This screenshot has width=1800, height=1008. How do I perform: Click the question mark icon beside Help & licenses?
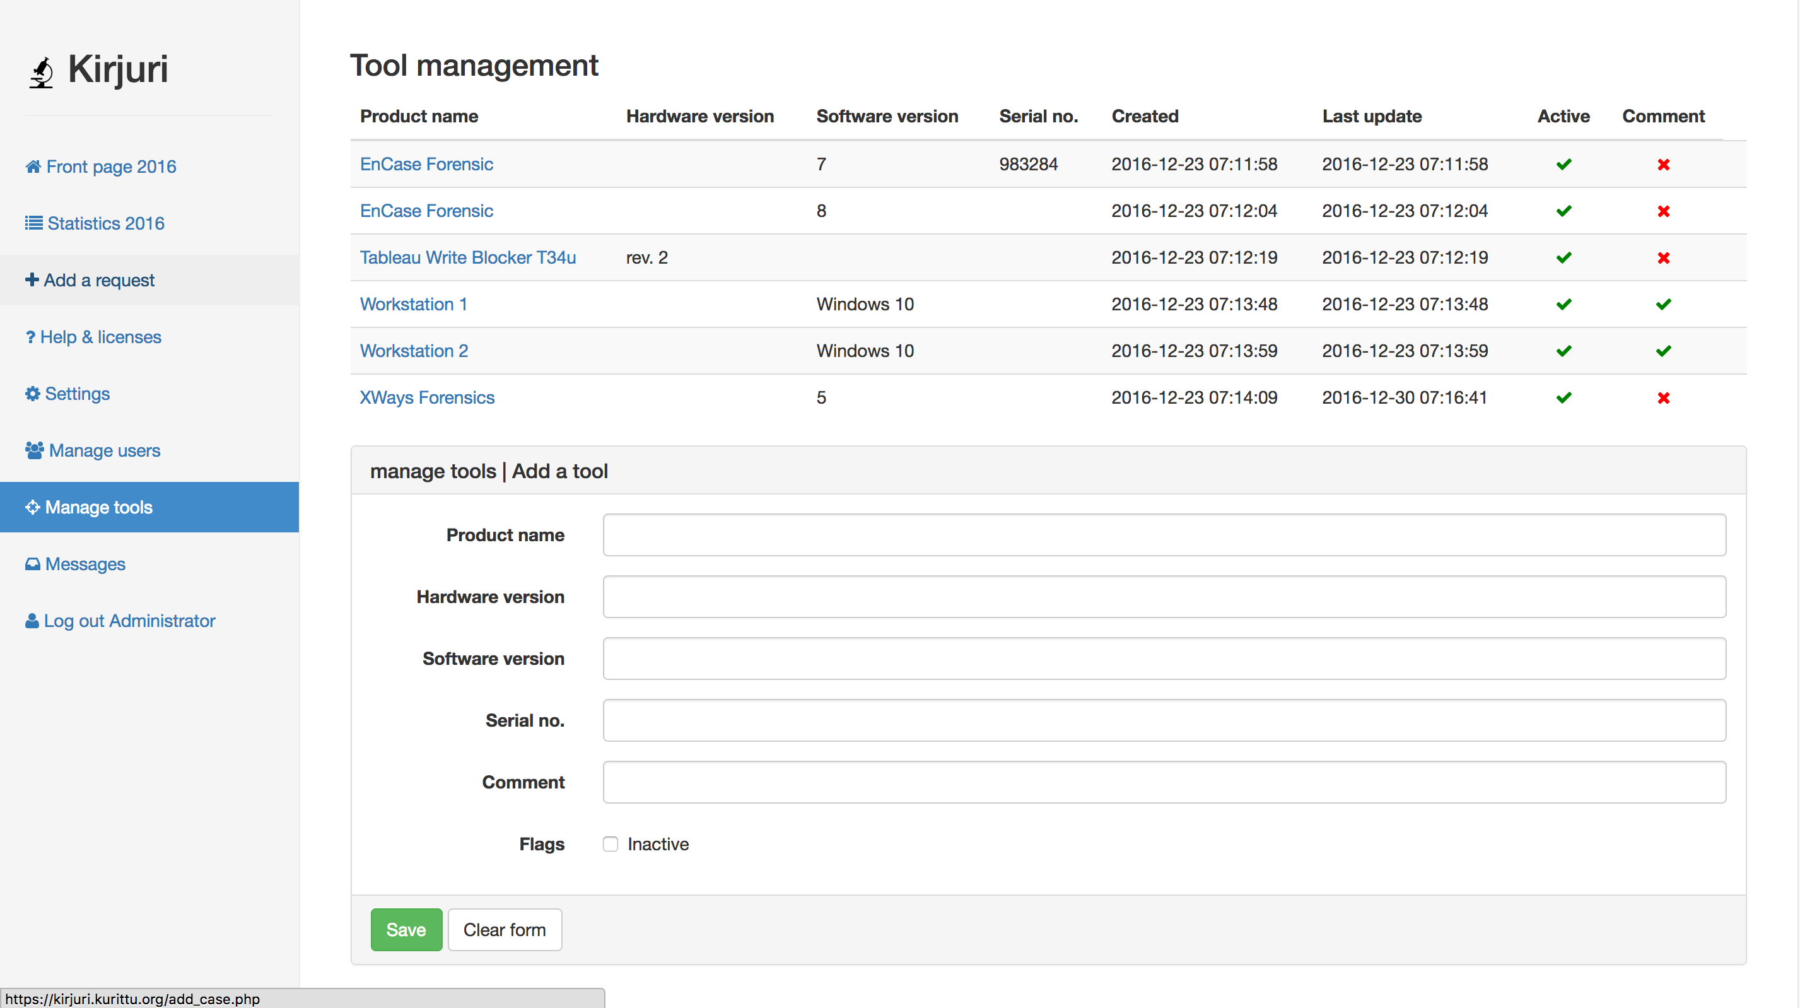30,337
